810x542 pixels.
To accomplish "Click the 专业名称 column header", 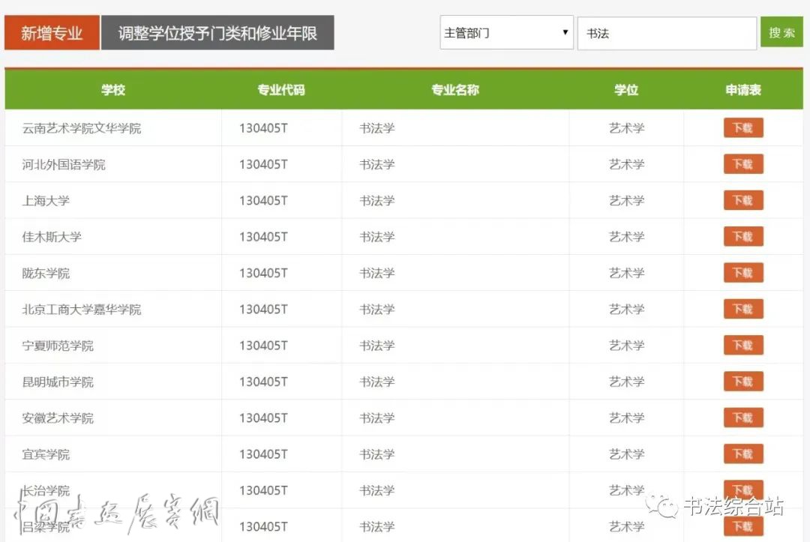I will [454, 90].
